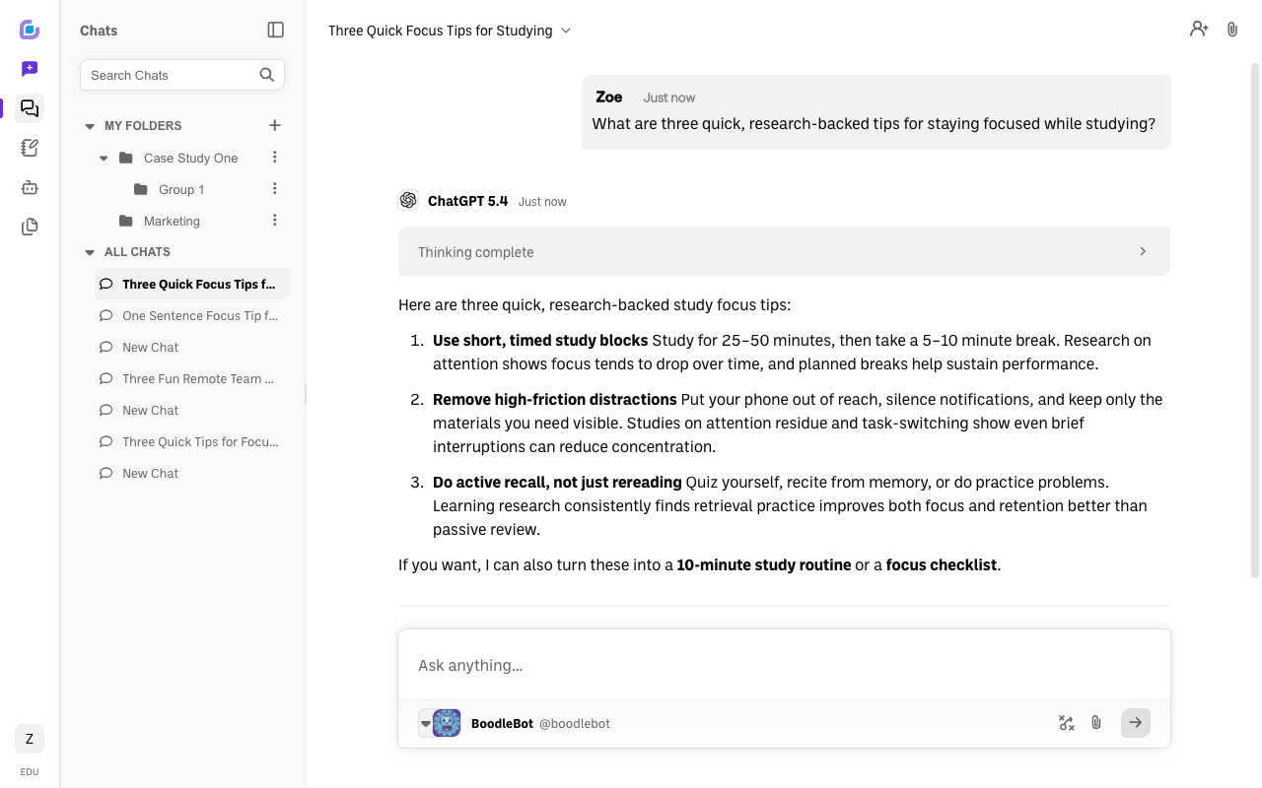Open options menu for Marketing folder
Image resolution: width=1262 pixels, height=788 pixels.
(275, 221)
